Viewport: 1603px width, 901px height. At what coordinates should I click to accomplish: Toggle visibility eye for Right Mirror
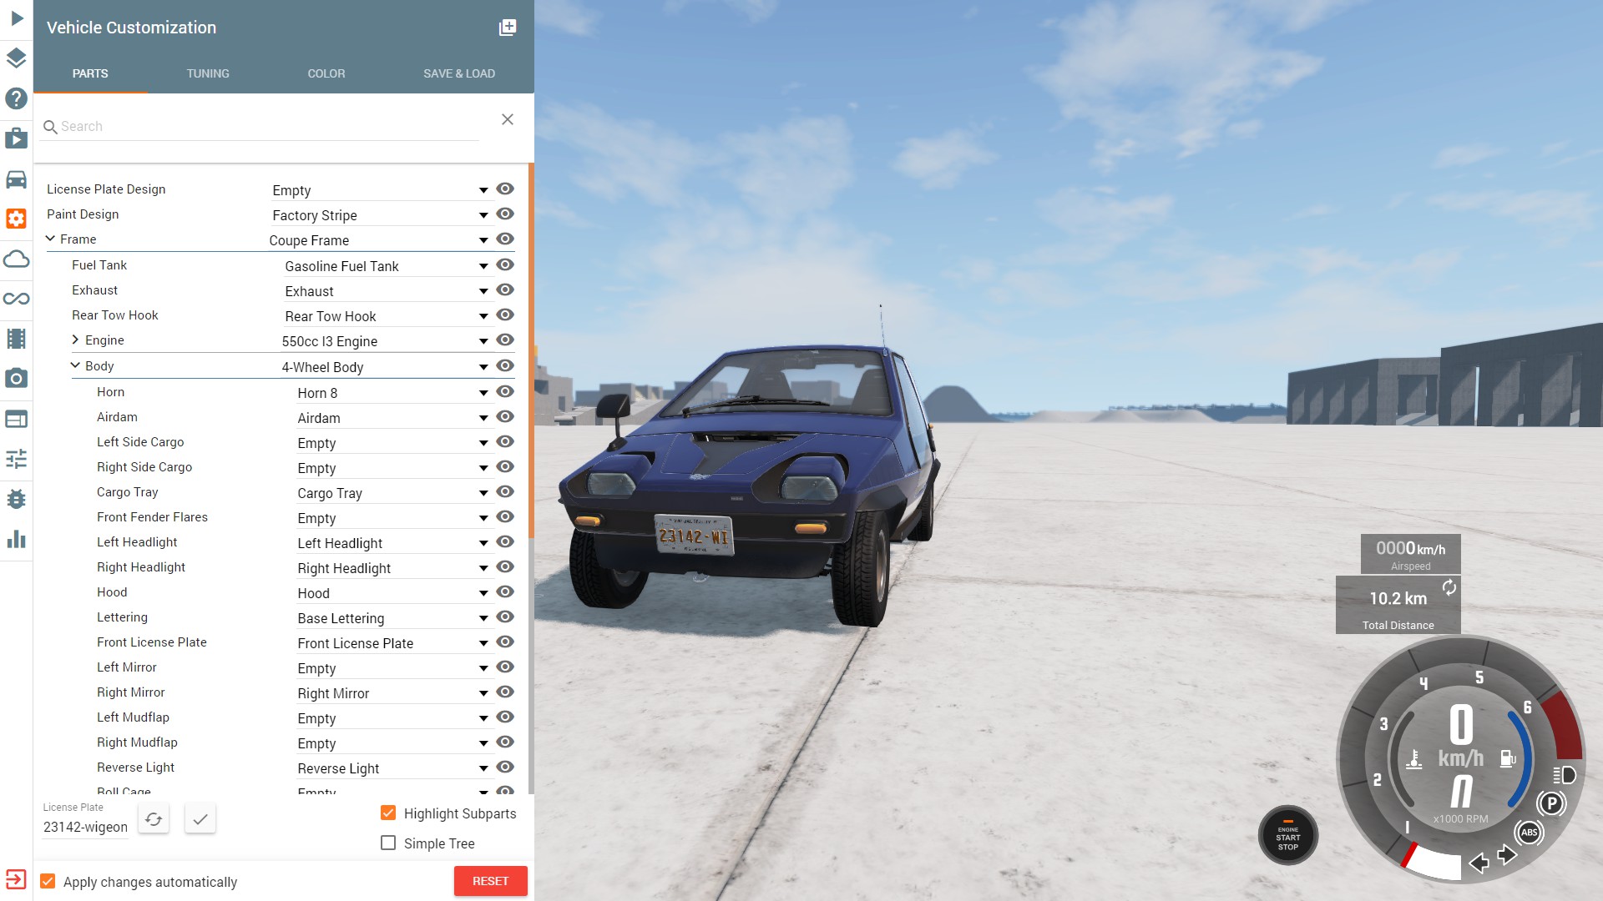(x=505, y=692)
